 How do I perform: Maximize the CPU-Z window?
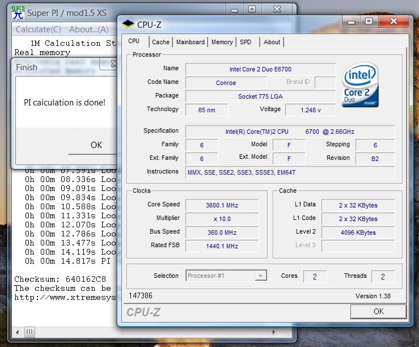369,21
